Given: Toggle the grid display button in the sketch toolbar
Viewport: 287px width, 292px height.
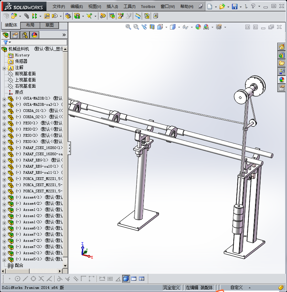Looking at the screenshot, I should (110, 279).
